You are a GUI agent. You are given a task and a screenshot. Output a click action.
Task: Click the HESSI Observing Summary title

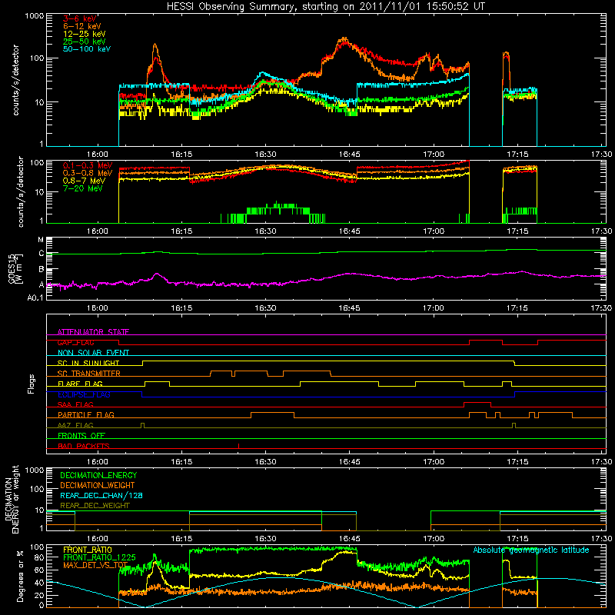pos(325,7)
